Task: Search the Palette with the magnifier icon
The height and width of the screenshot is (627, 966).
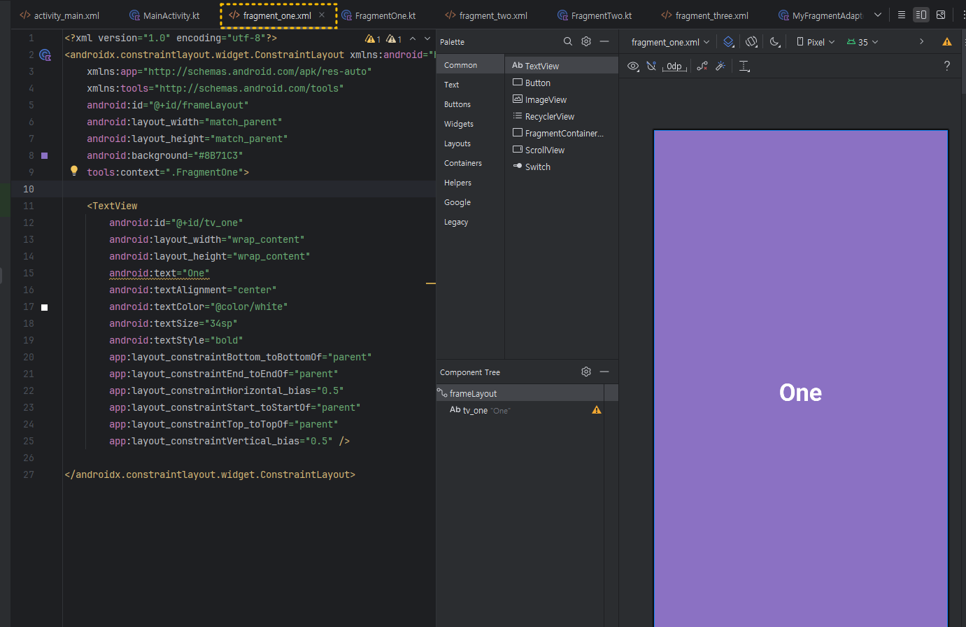Action: 568,41
